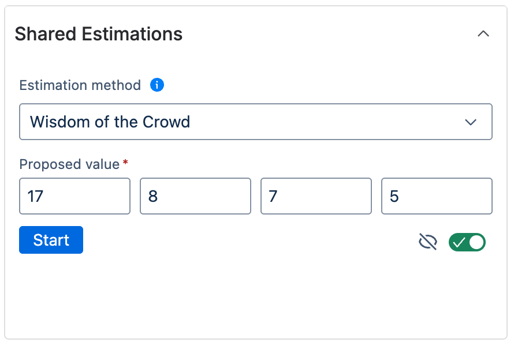Click the Estimation method label

click(x=80, y=85)
